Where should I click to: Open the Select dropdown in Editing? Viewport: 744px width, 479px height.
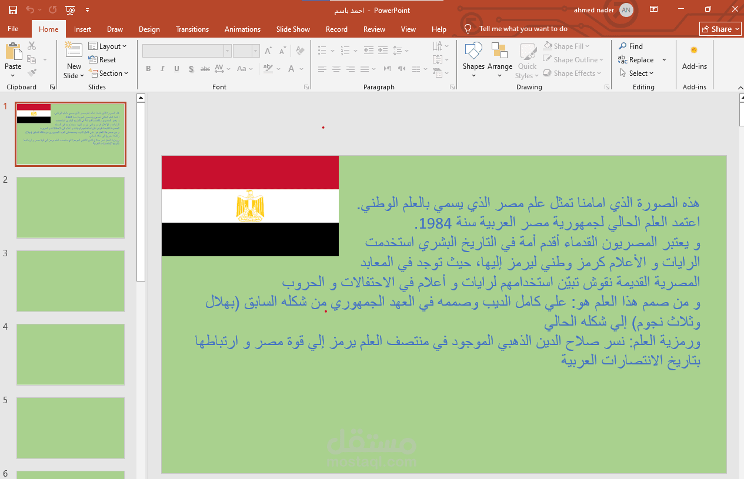(x=636, y=73)
